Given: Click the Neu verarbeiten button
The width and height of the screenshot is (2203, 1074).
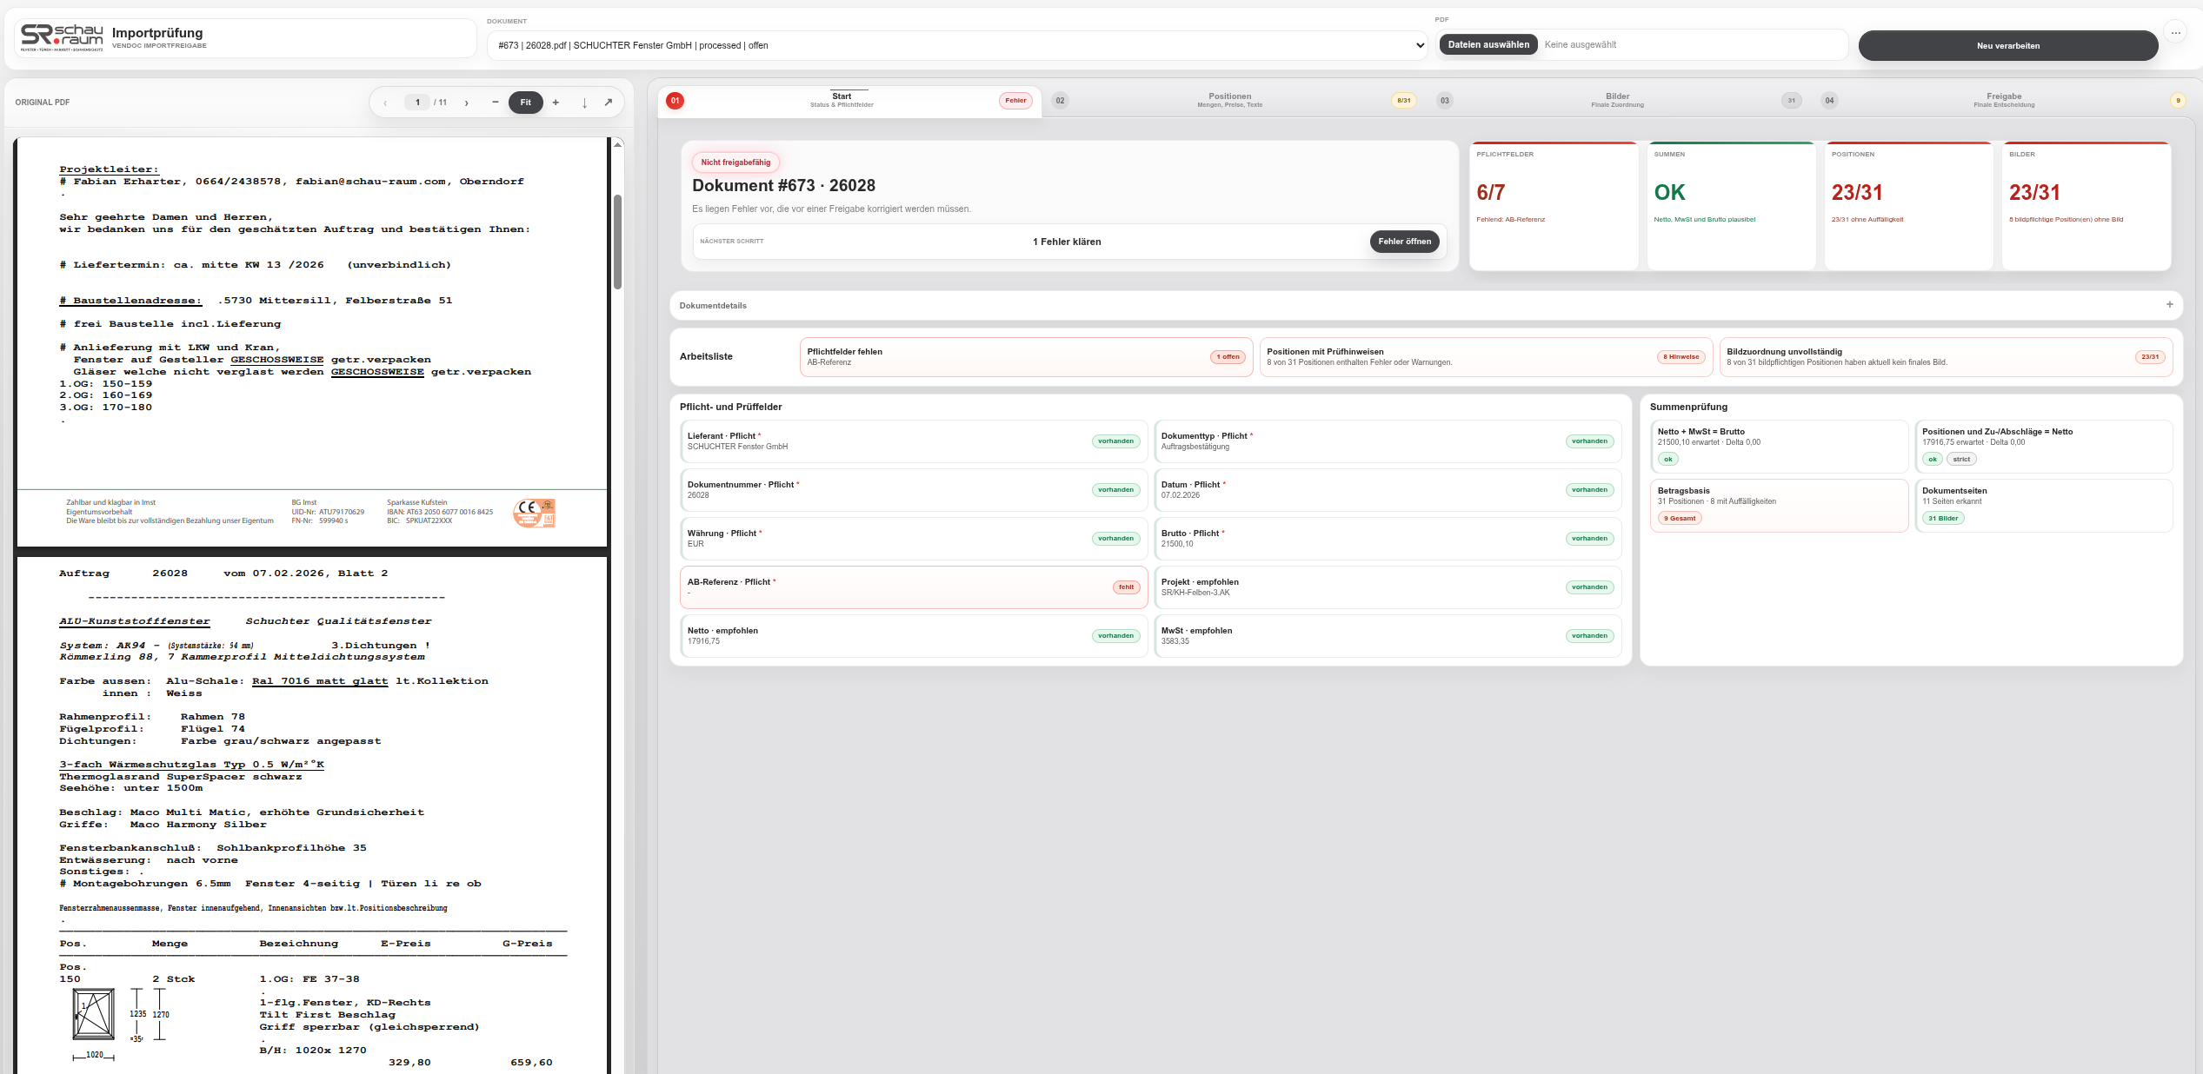Looking at the screenshot, I should (x=2007, y=46).
